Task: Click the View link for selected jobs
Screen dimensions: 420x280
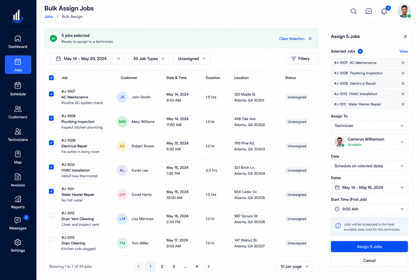Action: 404,51
